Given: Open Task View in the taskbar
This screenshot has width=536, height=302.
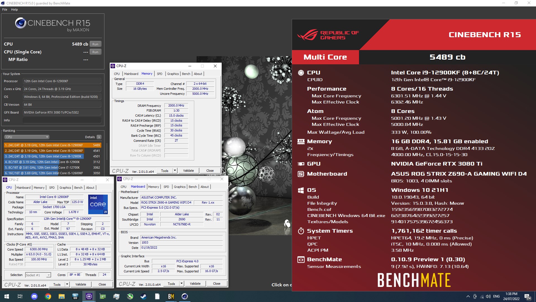Looking at the screenshot, I should point(20,296).
